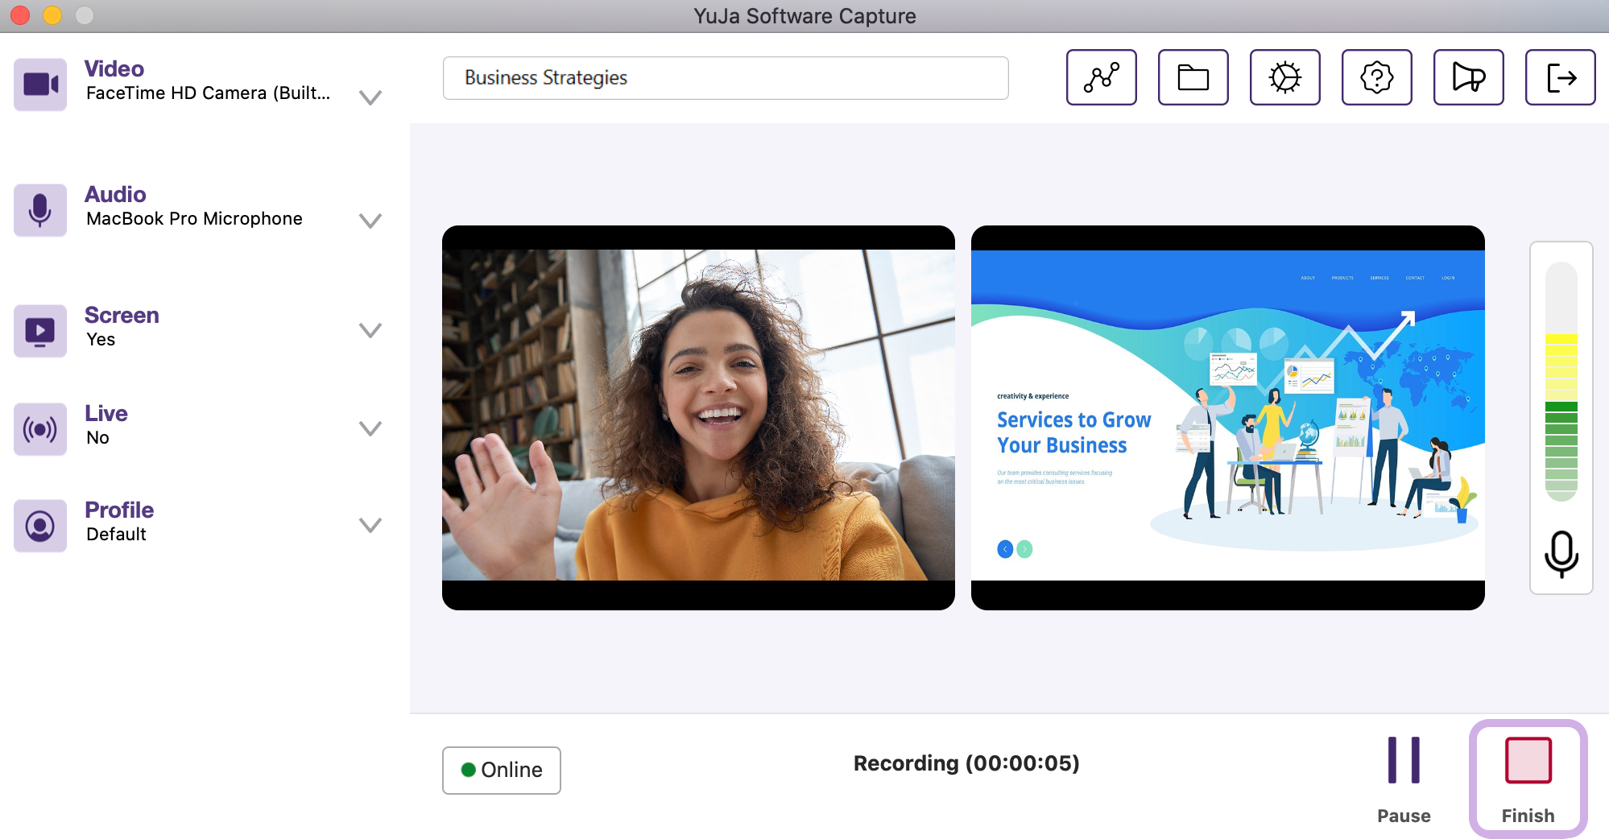This screenshot has width=1609, height=839.
Task: Mute microphone below the audio level meter
Action: point(1561,554)
